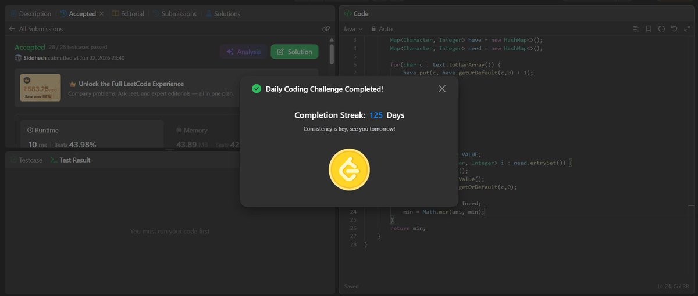Click the Saved status text

click(x=351, y=287)
